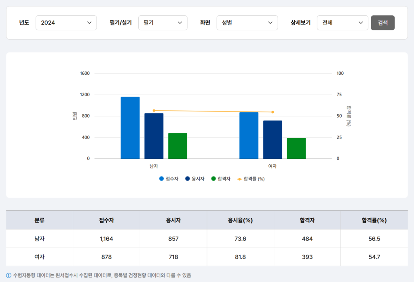Click the info icon beside the footnote text

click(9, 274)
